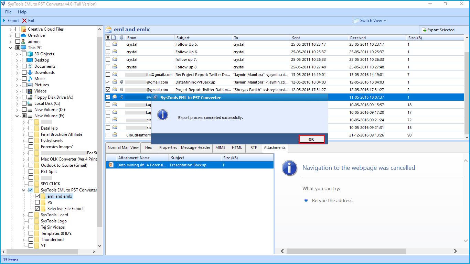
Task: Click the attachment paperclip column header icon
Action: [121, 37]
